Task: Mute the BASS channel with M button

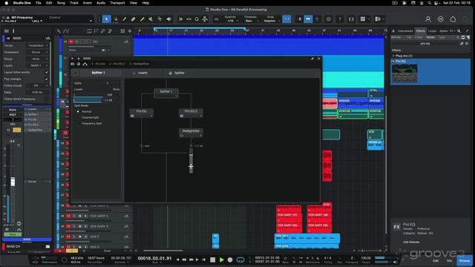Action: (x=8, y=130)
